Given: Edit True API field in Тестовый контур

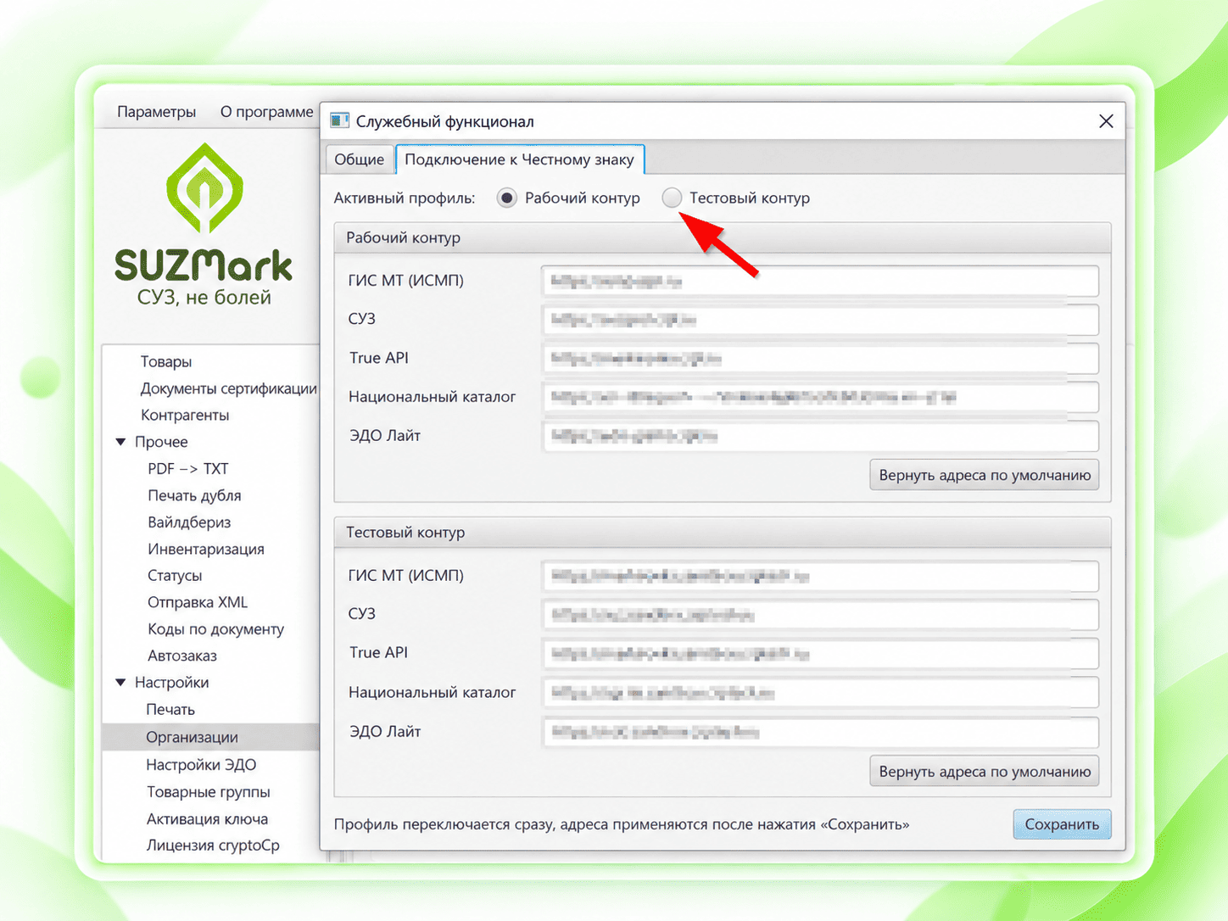Looking at the screenshot, I should (820, 654).
